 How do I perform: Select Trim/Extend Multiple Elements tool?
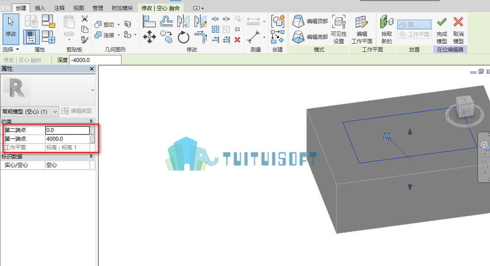(x=226, y=40)
